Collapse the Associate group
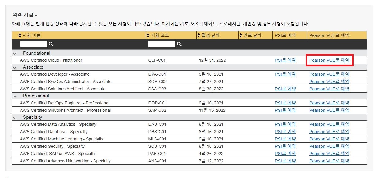This screenshot has width=377, height=178. tap(15, 67)
